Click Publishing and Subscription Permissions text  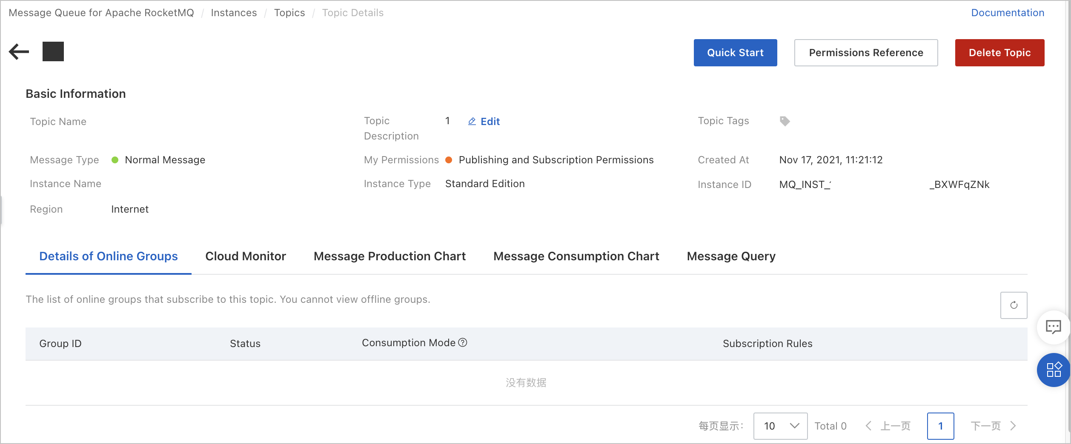tap(556, 160)
